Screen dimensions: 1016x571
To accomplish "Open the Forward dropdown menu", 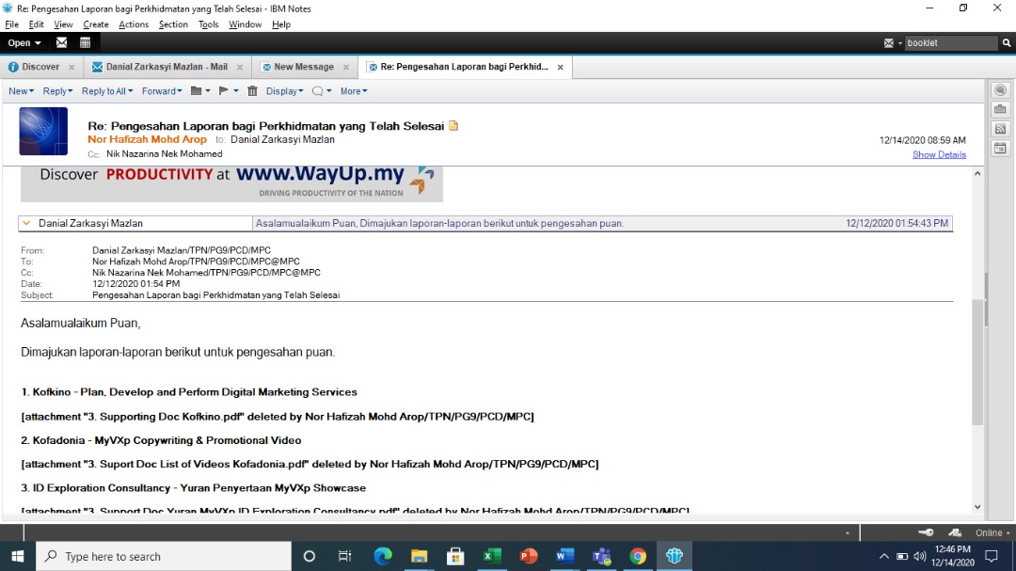I will 162,91.
